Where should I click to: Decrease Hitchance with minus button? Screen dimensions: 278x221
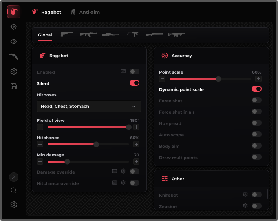[40, 144]
